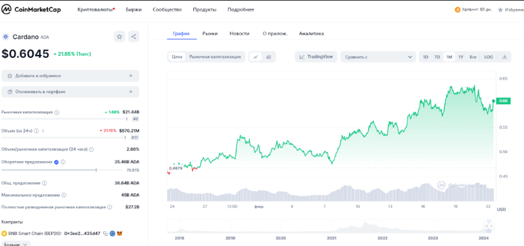Switch to the Рынки tab

[x=210, y=34]
